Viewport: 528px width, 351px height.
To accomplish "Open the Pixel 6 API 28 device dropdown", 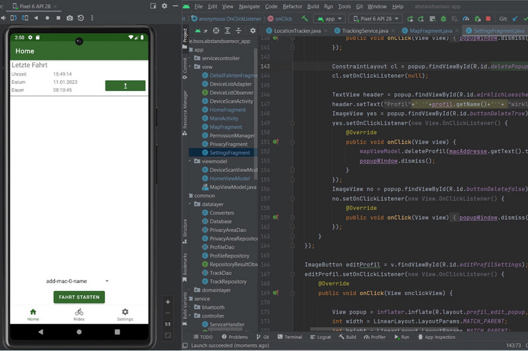I will [x=376, y=19].
